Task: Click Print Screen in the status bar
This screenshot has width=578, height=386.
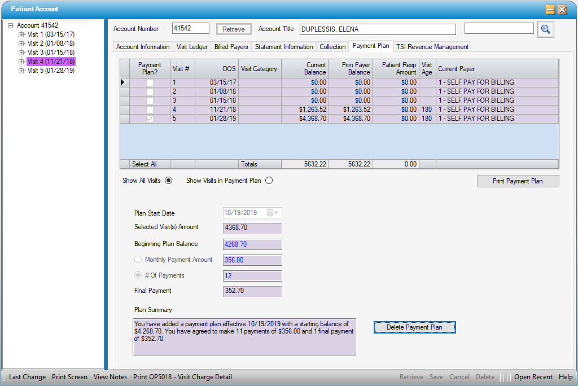Action: 69,377
